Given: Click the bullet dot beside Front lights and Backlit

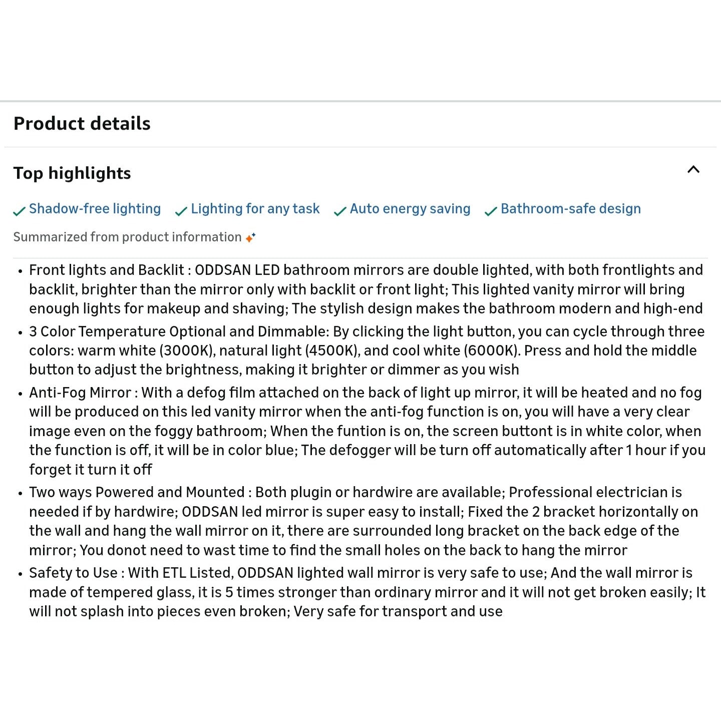Looking at the screenshot, I should point(20,271).
